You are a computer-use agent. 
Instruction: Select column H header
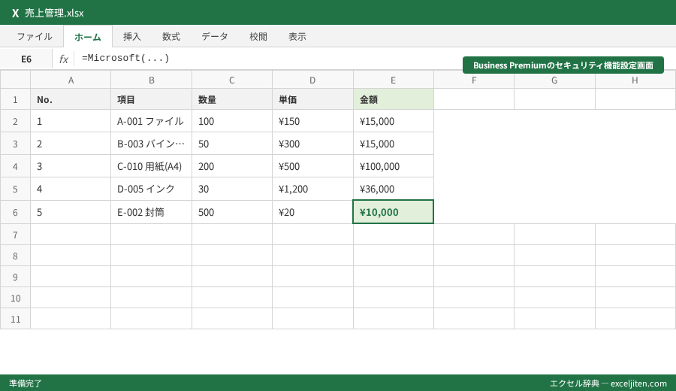(635, 80)
